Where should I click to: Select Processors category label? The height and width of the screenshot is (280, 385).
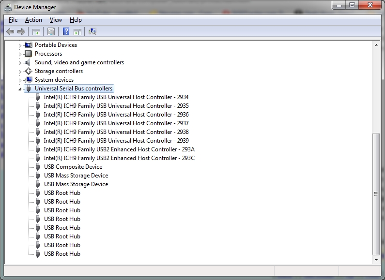[48, 54]
